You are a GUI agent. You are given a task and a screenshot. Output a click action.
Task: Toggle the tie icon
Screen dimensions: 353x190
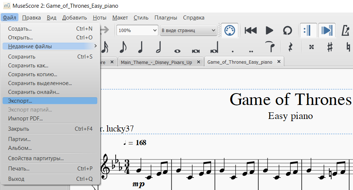(270, 46)
